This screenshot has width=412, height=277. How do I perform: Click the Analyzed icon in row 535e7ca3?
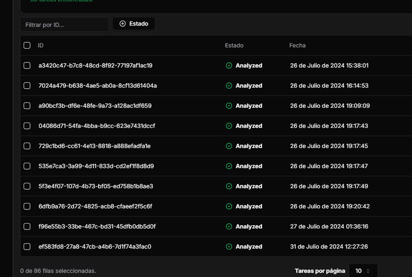tap(229, 166)
